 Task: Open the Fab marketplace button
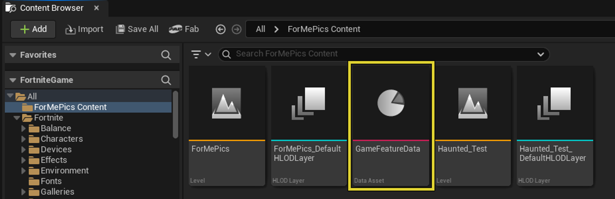184,29
